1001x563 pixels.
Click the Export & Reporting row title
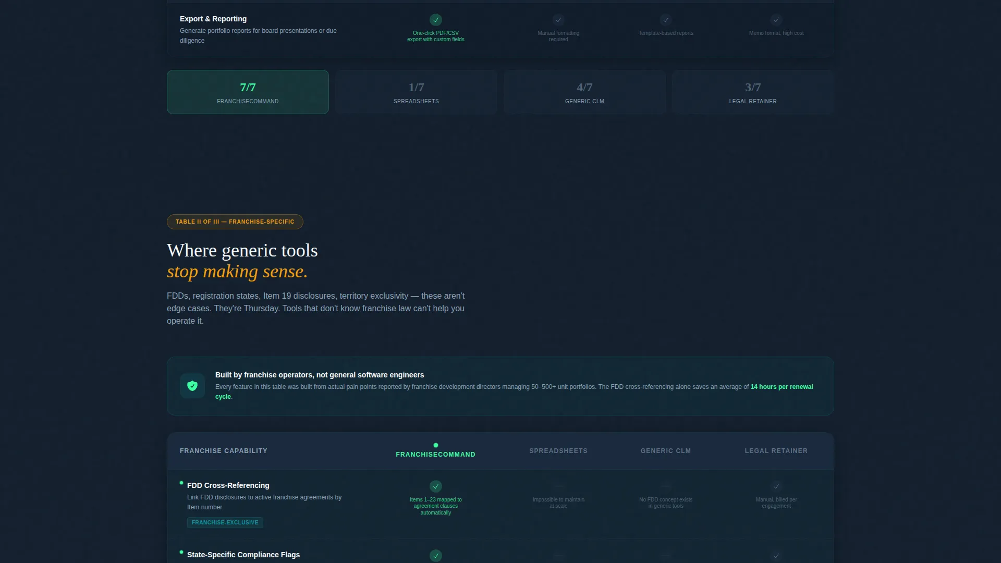coord(213,19)
